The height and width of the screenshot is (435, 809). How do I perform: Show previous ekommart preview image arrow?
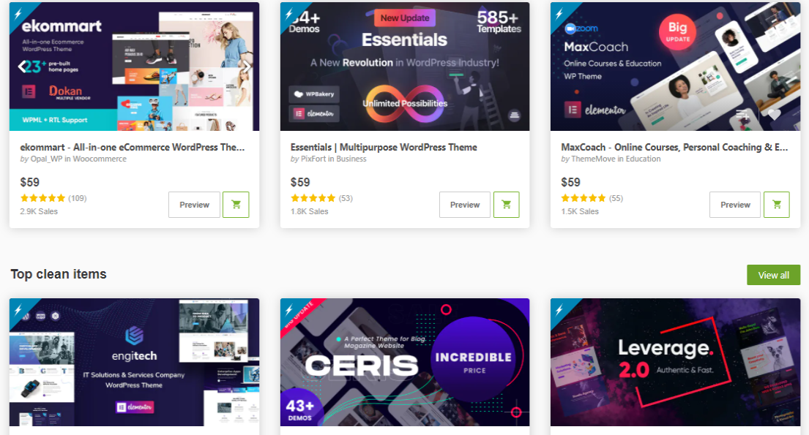23,66
